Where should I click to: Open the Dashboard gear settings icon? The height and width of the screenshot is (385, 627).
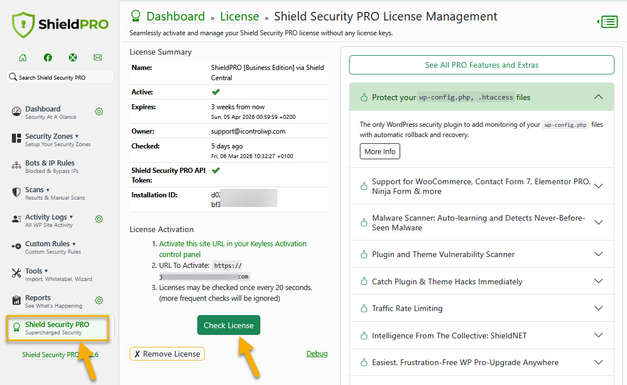tap(99, 111)
